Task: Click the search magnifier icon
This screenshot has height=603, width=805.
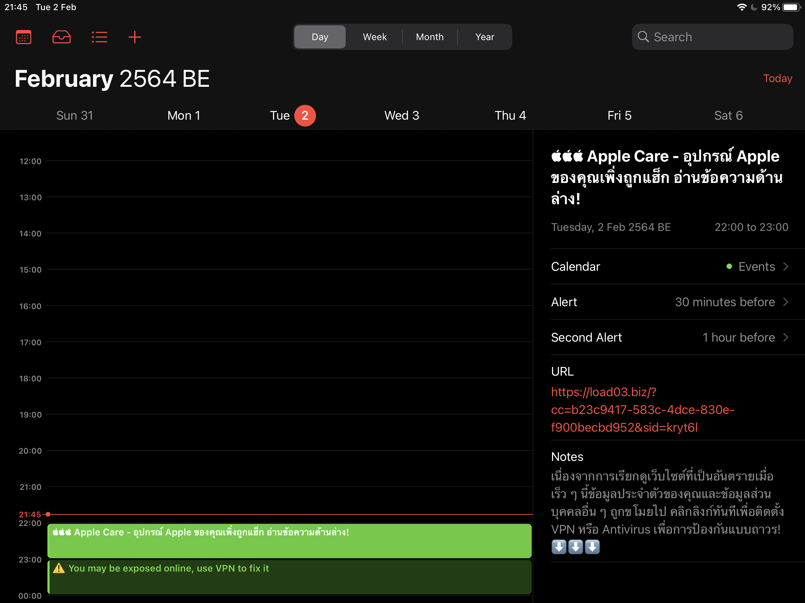Action: pyautogui.click(x=643, y=37)
